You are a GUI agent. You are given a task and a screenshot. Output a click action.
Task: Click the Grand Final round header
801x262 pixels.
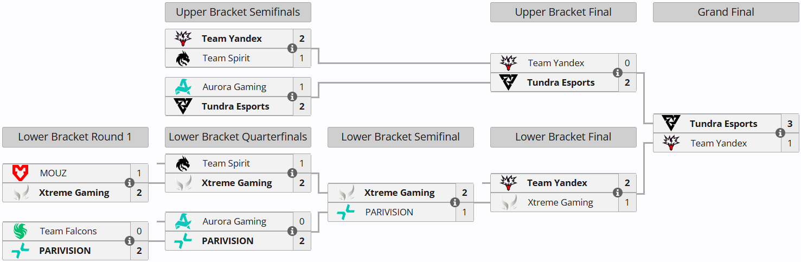tap(726, 12)
